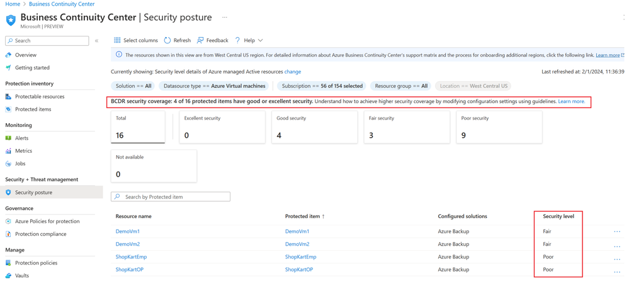Select the Good security card
629x281 pixels.
coord(315,127)
